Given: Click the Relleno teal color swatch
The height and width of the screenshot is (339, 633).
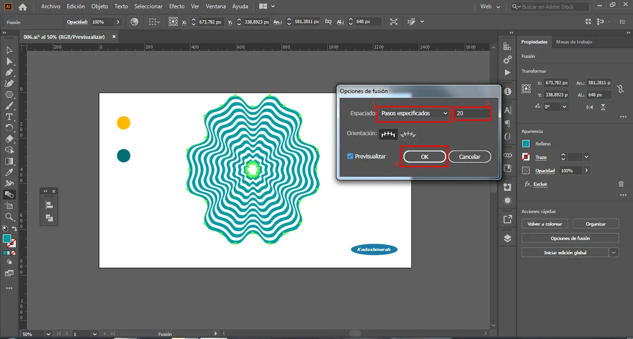Looking at the screenshot, I should coord(526,144).
